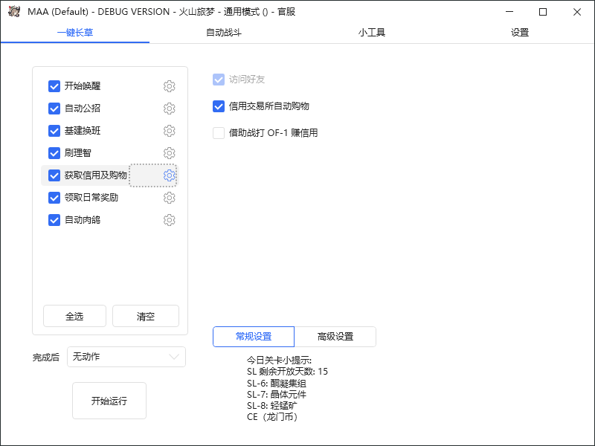The image size is (595, 446).
Task: Open the 完成后 action dropdown
Action: 126,357
